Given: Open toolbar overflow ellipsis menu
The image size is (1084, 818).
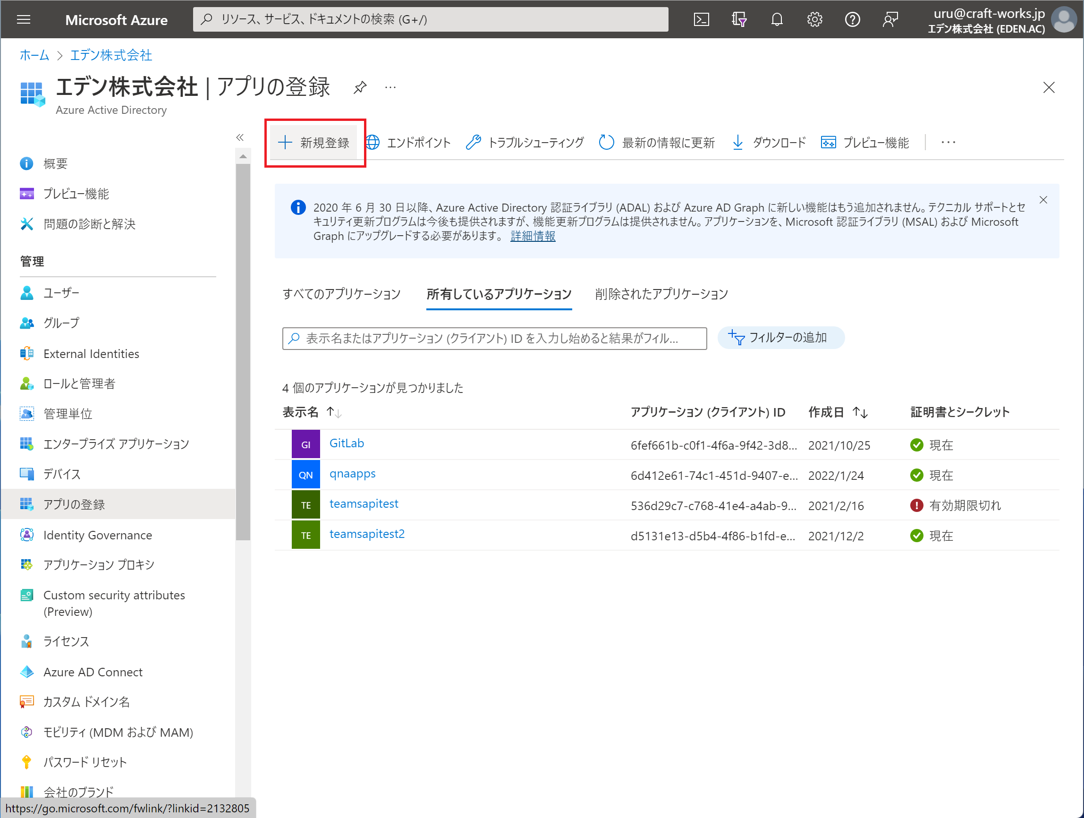Looking at the screenshot, I should 948,143.
